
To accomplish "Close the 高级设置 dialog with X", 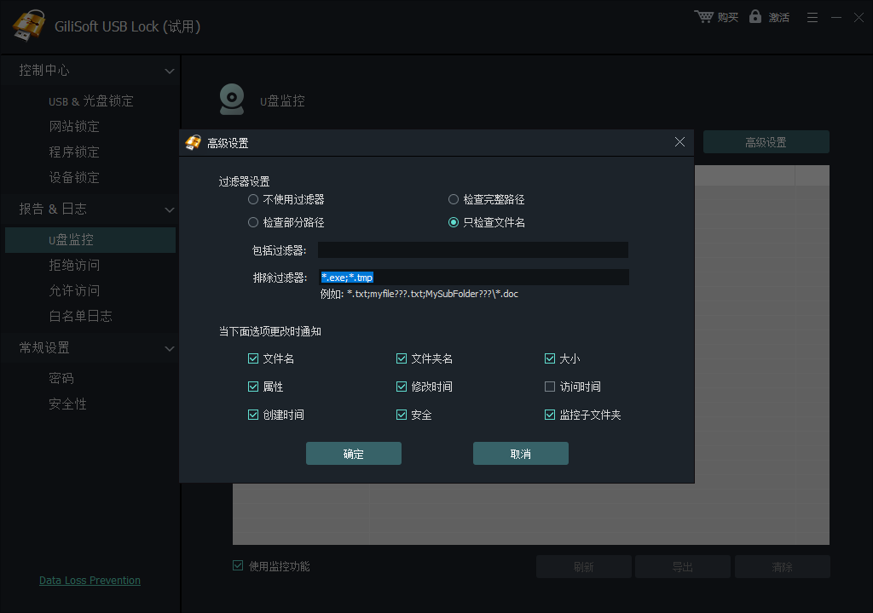I will pos(679,142).
